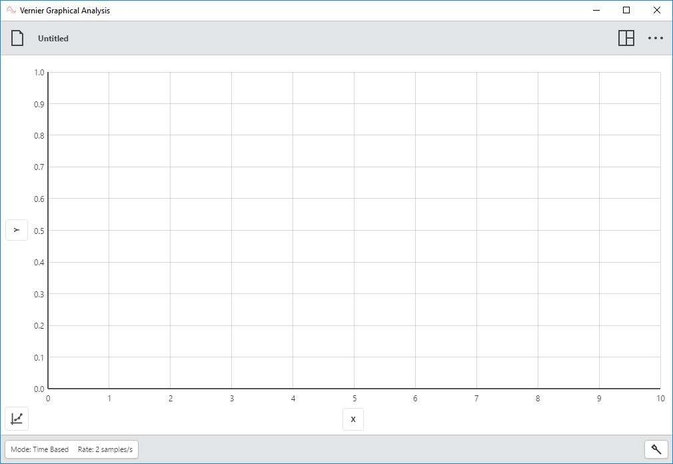This screenshot has height=464, width=673.
Task: Click the x label beneath the graph
Action: coord(353,419)
